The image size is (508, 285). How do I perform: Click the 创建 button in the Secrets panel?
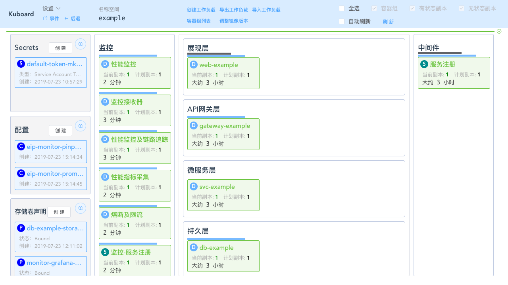click(x=60, y=48)
